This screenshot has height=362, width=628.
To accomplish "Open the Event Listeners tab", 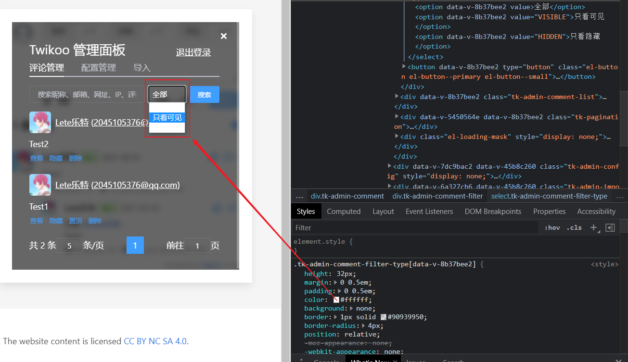I will pyautogui.click(x=429, y=212).
